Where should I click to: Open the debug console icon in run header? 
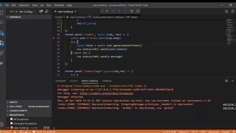[x=47, y=11]
